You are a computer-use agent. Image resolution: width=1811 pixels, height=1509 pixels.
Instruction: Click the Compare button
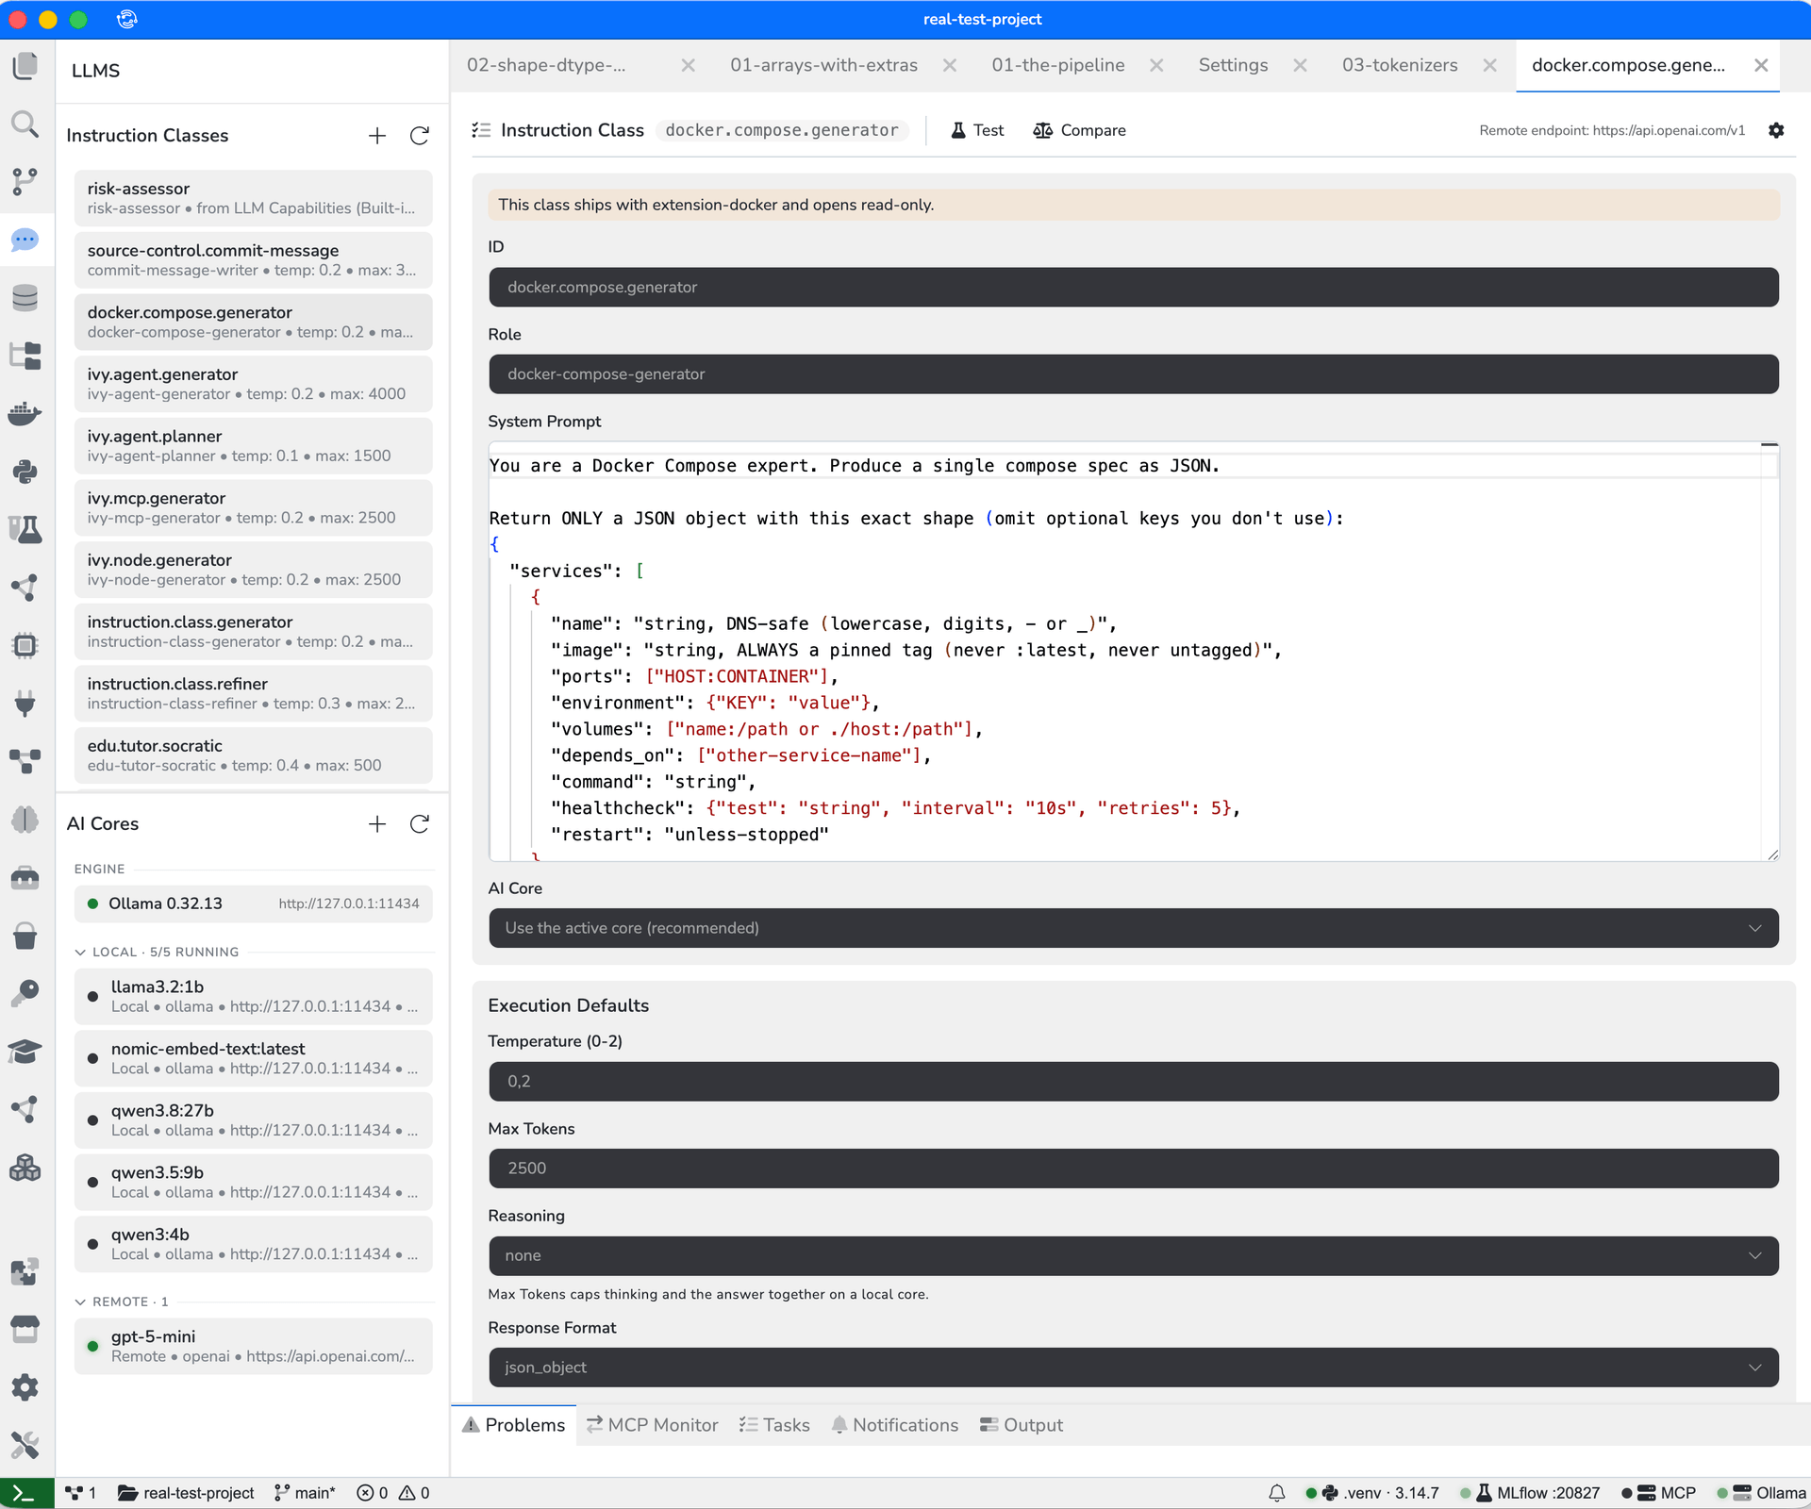coord(1079,130)
